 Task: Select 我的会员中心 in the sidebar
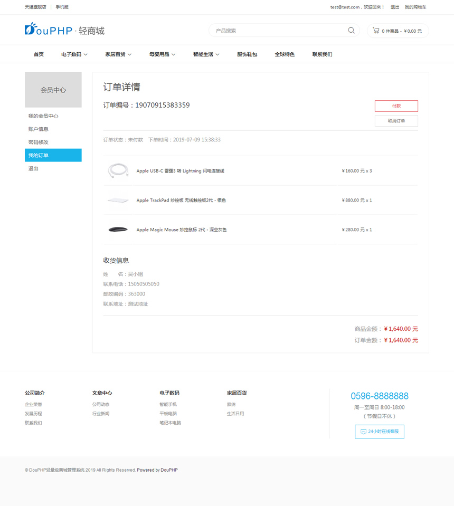point(53,116)
